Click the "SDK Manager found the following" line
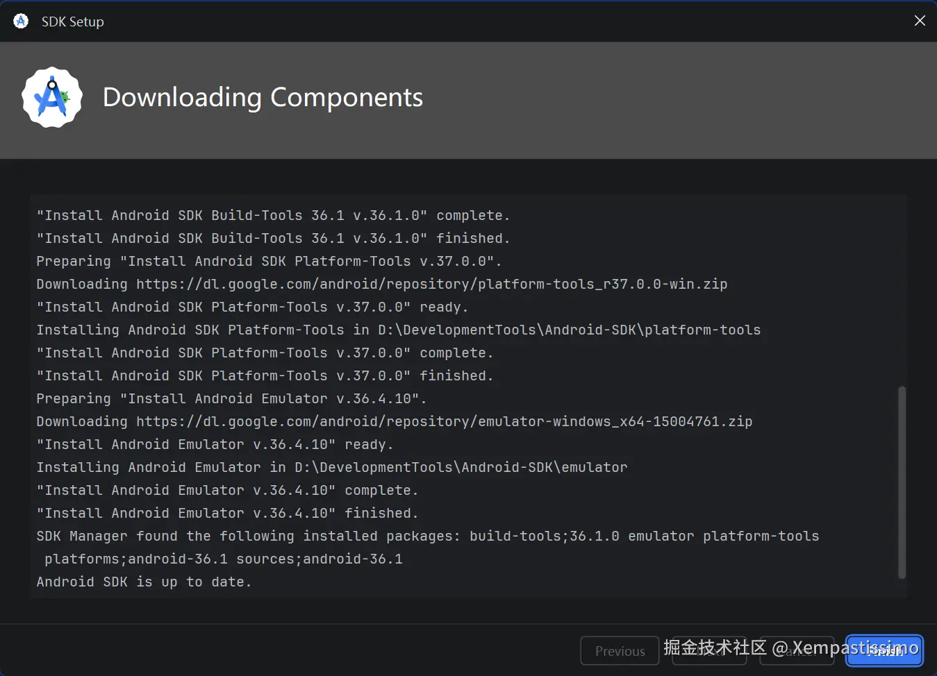The height and width of the screenshot is (676, 937). (x=427, y=536)
